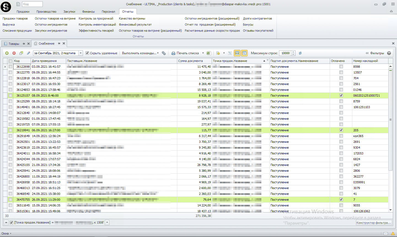Screen dimensions: 397x237
Task: Click the red delete record icon
Action: [14, 53]
